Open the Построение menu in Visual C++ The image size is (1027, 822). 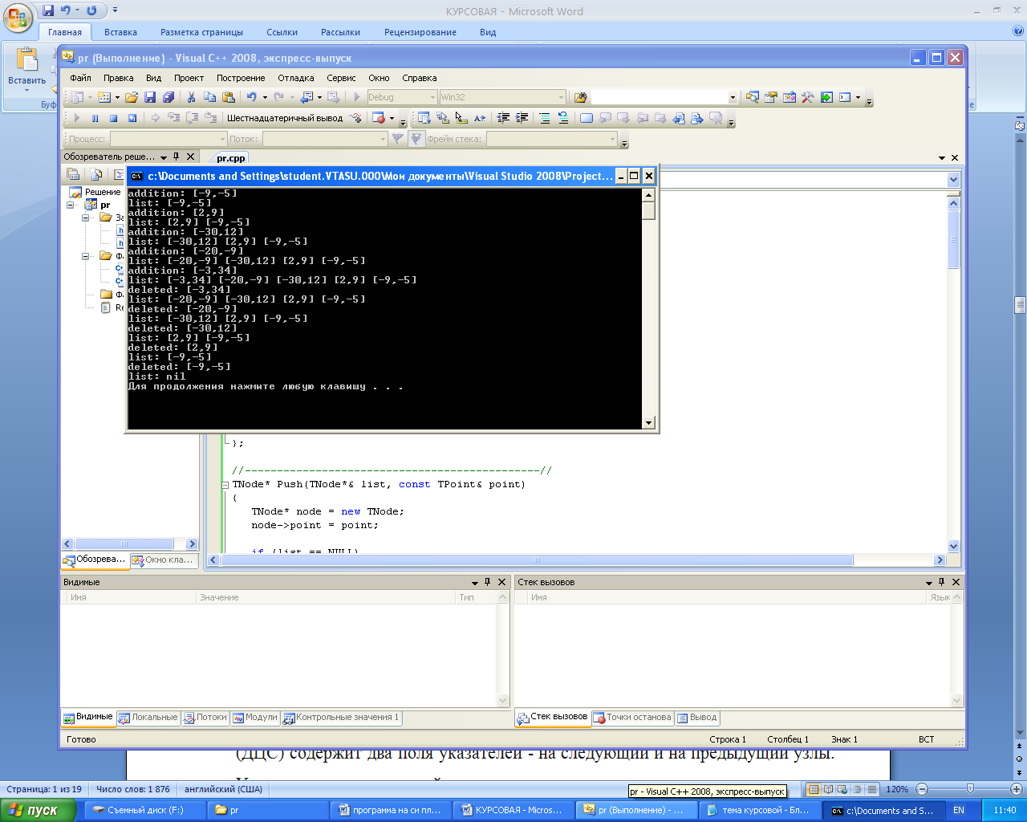click(241, 78)
